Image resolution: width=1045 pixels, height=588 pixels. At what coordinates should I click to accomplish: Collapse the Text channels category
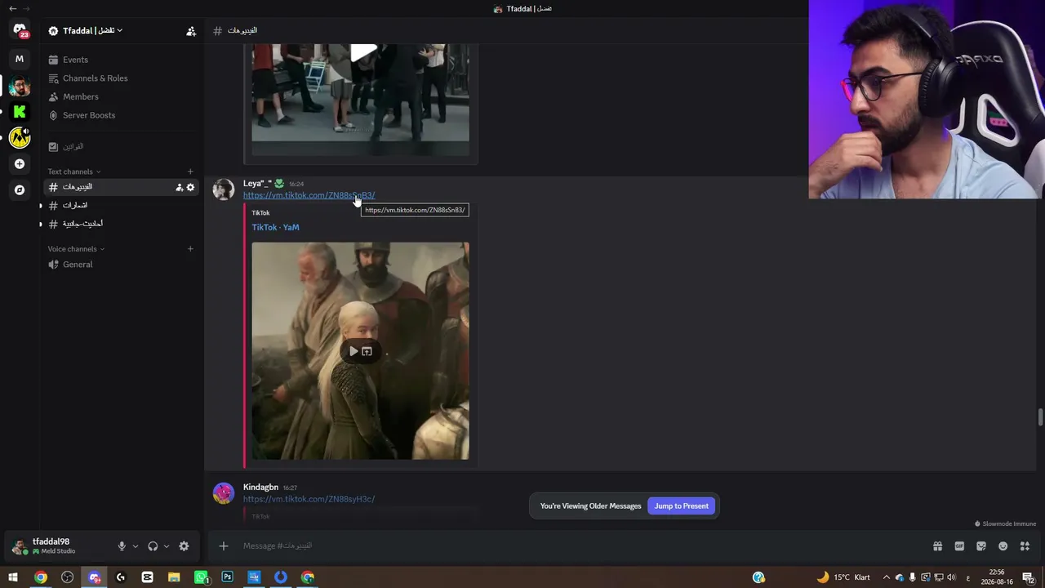74,171
